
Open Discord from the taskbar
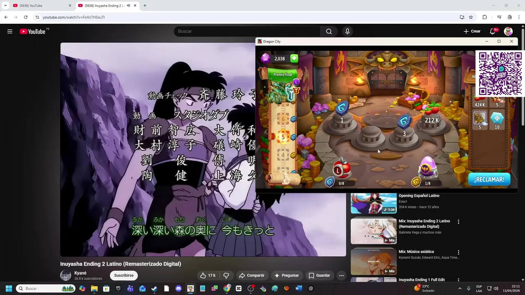(178, 288)
